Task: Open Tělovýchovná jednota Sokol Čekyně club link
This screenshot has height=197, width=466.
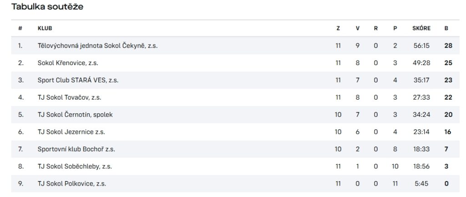Action: [x=97, y=46]
